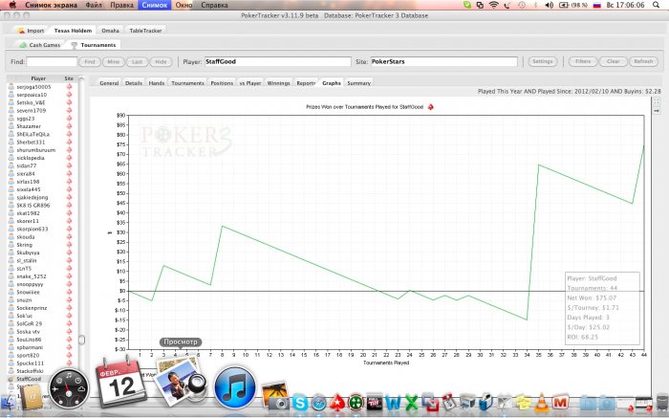This screenshot has width=669, height=418.
Task: Open the green poker chip app in the Dock
Action: click(x=356, y=403)
